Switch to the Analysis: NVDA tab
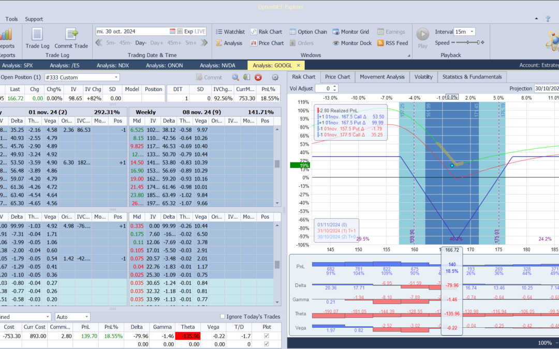The width and height of the screenshot is (559, 349). 217,65
